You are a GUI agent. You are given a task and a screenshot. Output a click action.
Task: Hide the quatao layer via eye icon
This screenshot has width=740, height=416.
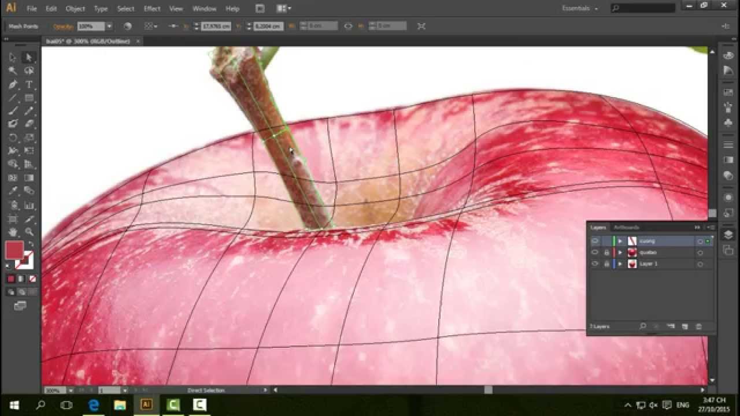click(x=594, y=252)
